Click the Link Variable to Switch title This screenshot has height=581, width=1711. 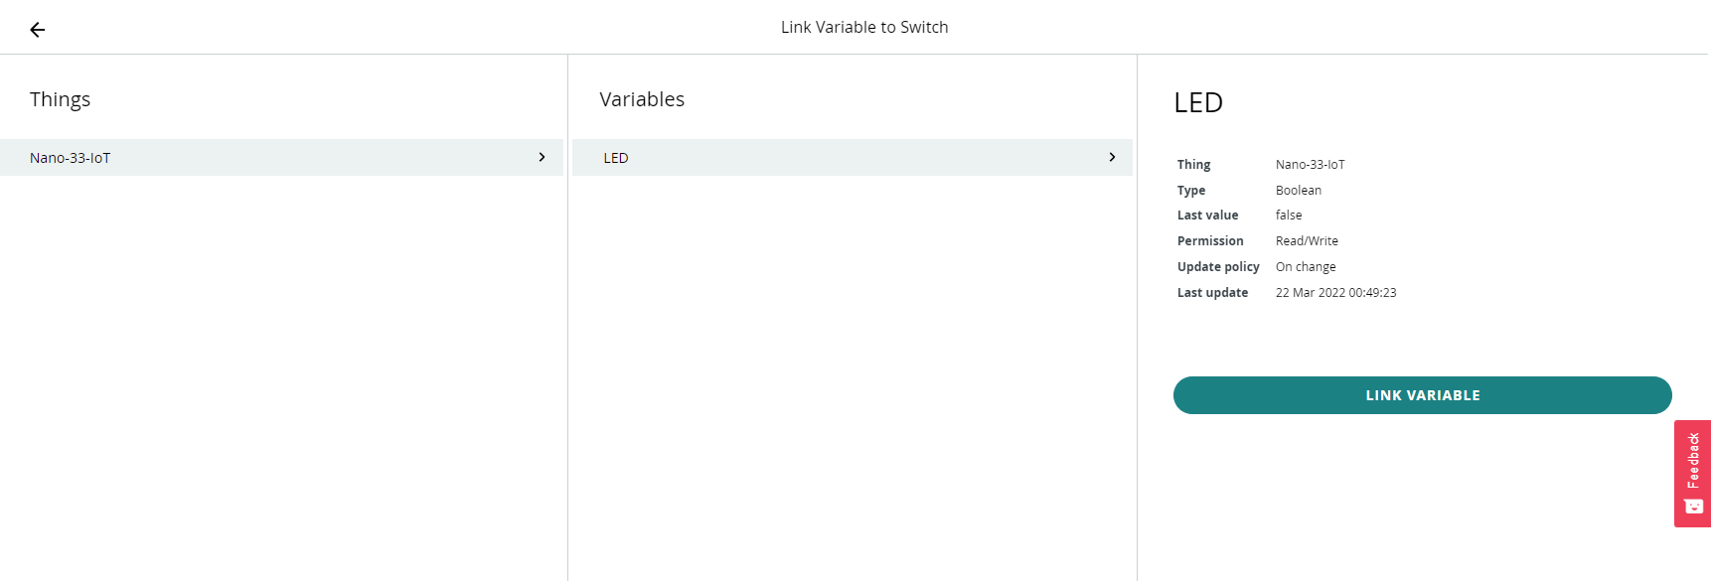864,28
